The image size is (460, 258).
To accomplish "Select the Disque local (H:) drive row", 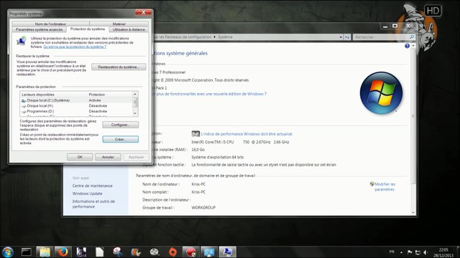I will pyautogui.click(x=76, y=106).
